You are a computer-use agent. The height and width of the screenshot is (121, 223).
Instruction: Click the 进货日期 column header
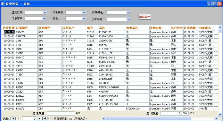[x=9, y=28]
